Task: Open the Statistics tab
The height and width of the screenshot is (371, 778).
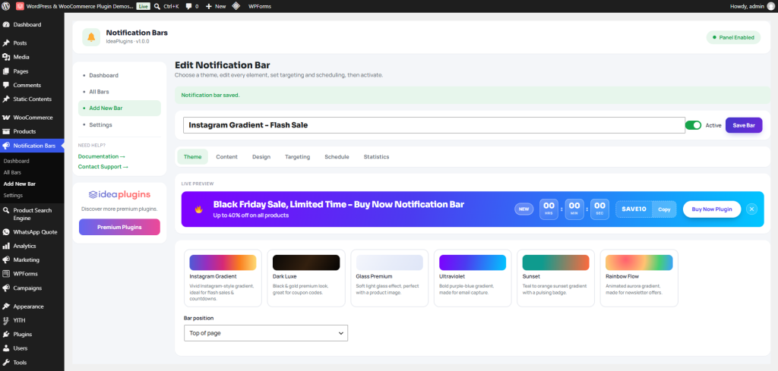Action: click(x=376, y=156)
